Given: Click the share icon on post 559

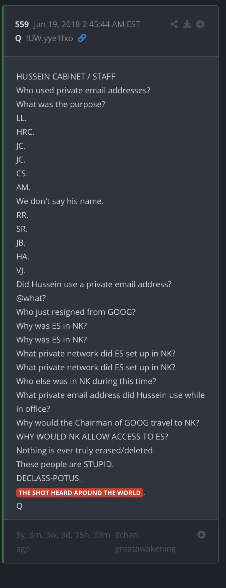Looking at the screenshot, I should pos(174,24).
